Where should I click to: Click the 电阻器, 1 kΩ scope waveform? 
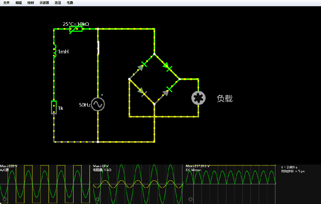(x=138, y=184)
